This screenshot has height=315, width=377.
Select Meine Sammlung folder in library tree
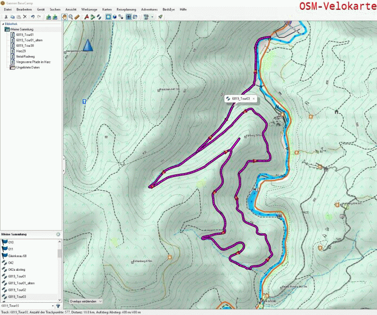pyautogui.click(x=22, y=29)
